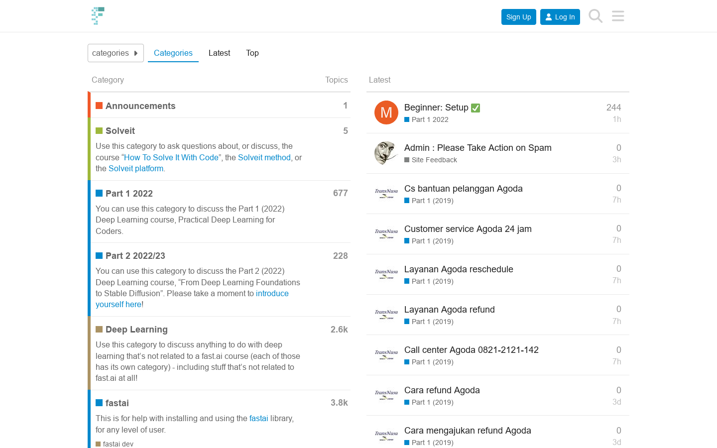Click the 677 topics count for Part 1 2022
Screen dimensions: 717x448
coord(341,193)
